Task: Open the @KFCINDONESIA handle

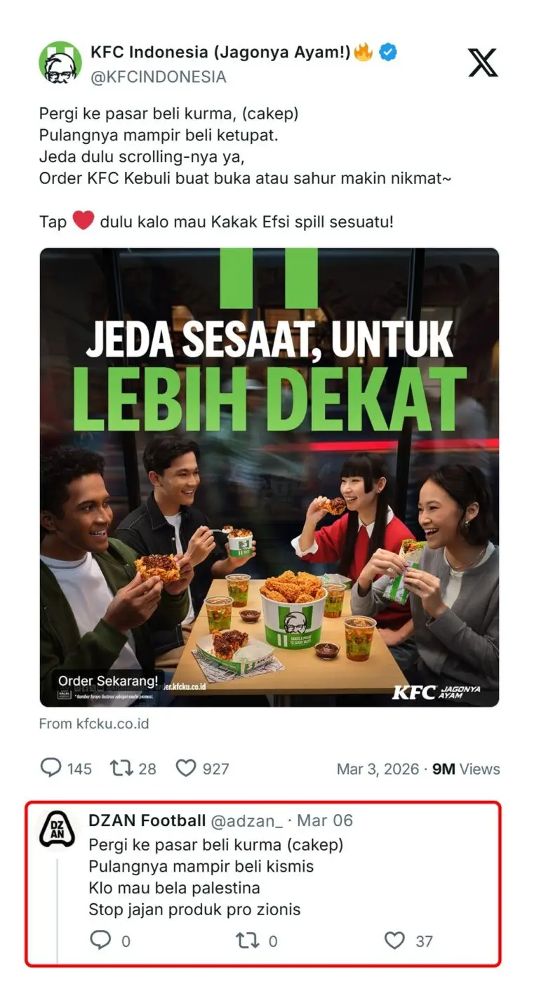Action: pyautogui.click(x=159, y=77)
